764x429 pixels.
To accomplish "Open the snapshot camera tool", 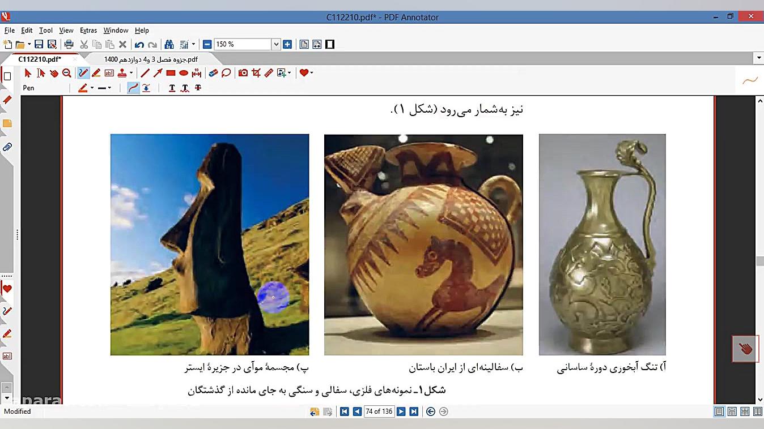I will coord(244,72).
